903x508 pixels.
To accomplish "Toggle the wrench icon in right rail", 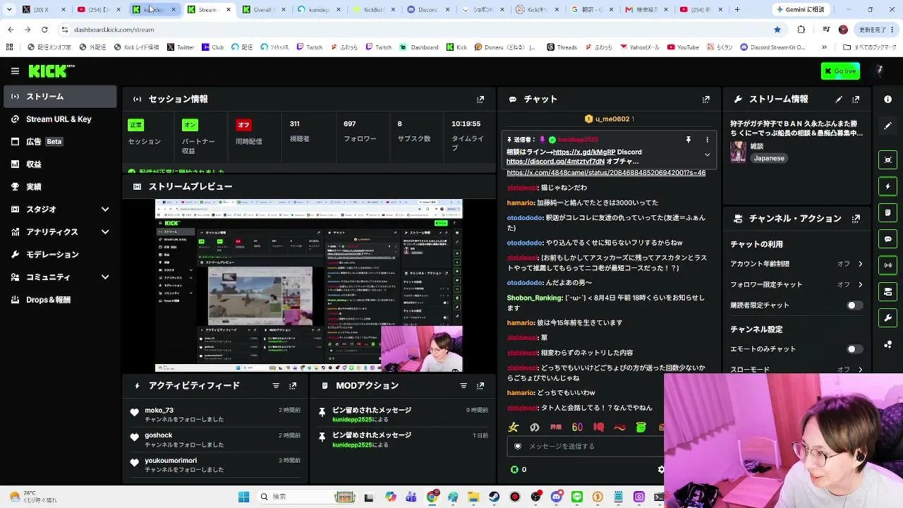I will [x=888, y=318].
